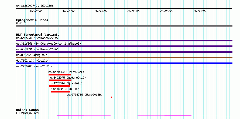Click the ruler's right arrowhead
The width and height of the screenshot is (240, 119).
click(232, 8)
